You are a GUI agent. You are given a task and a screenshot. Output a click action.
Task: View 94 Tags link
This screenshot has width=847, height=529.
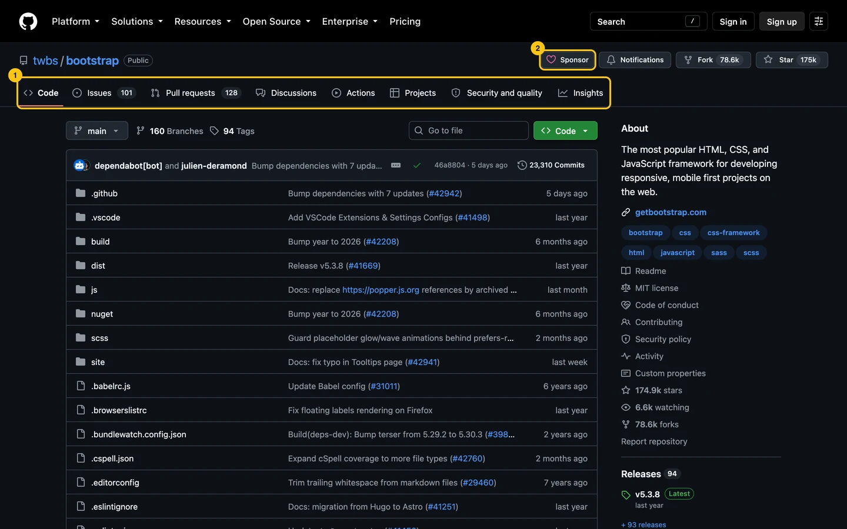[x=232, y=131]
